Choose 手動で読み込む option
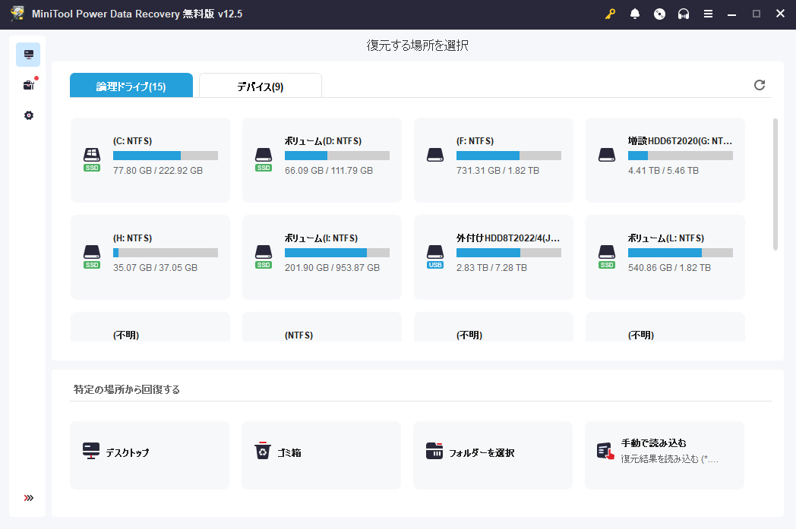The height and width of the screenshot is (529, 796). pyautogui.click(x=665, y=455)
